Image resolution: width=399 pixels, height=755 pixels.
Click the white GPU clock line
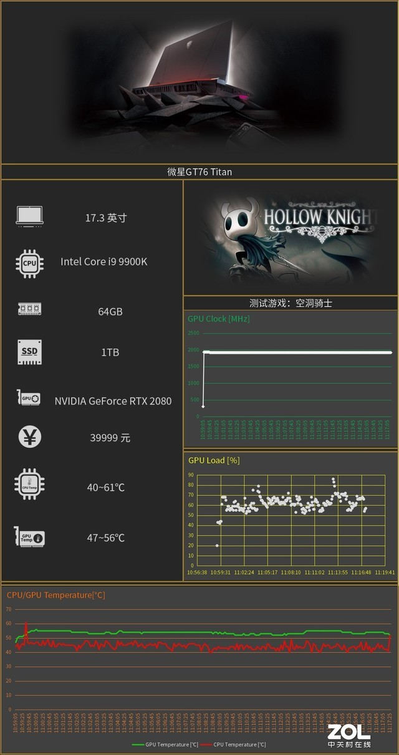[x=298, y=353]
